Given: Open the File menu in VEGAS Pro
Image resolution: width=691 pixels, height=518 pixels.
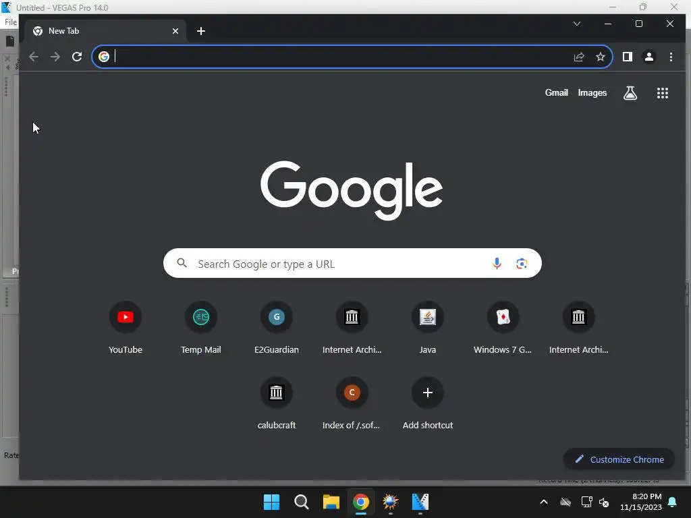Looking at the screenshot, I should (x=11, y=22).
